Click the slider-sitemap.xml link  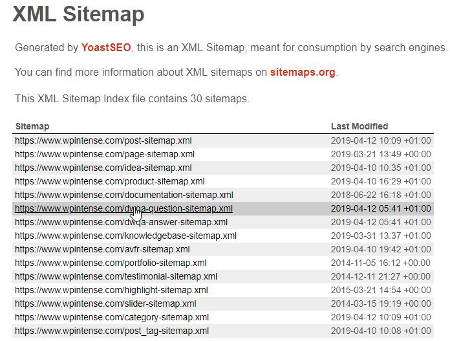coord(105,303)
